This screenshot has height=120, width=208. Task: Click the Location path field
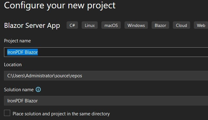point(106,76)
